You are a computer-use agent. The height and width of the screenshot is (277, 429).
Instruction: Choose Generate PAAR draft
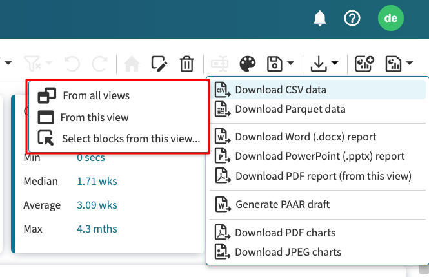click(x=282, y=204)
